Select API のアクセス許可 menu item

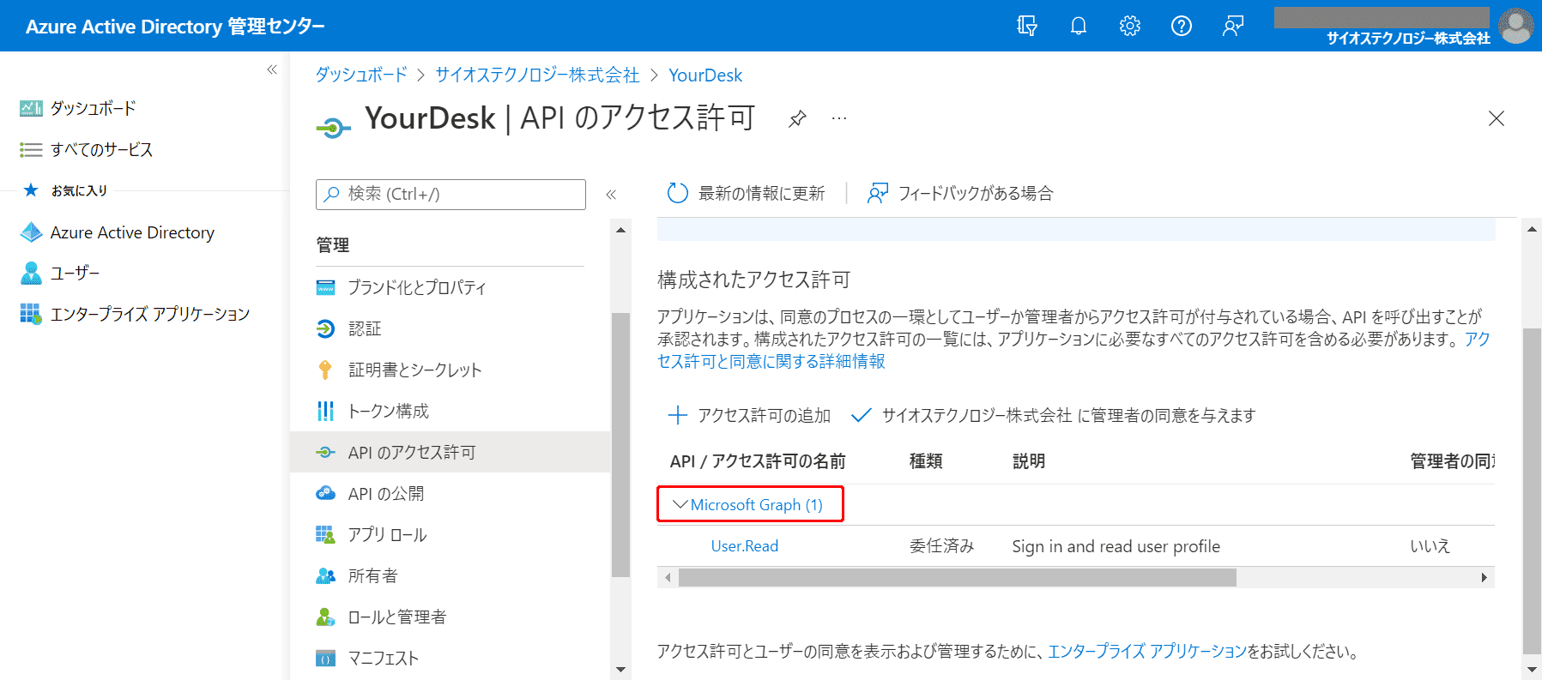click(450, 452)
